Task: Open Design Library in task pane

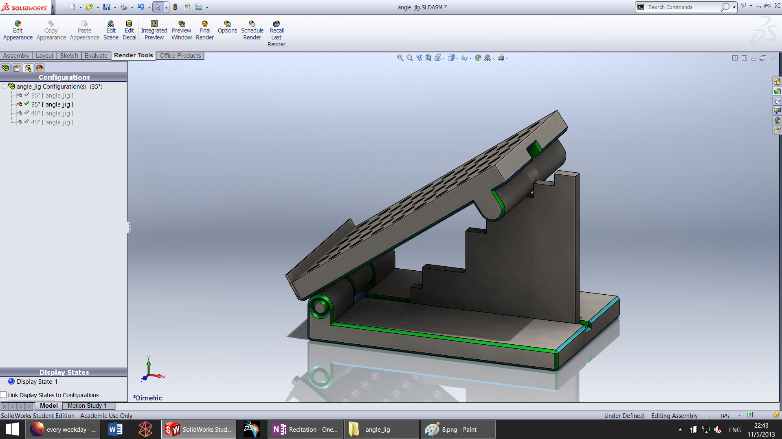Action: 777,91
